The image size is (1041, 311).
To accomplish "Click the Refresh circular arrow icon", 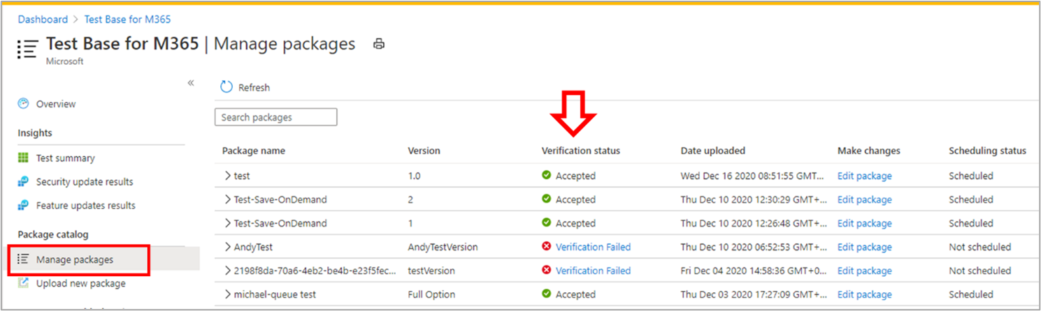I will (227, 87).
